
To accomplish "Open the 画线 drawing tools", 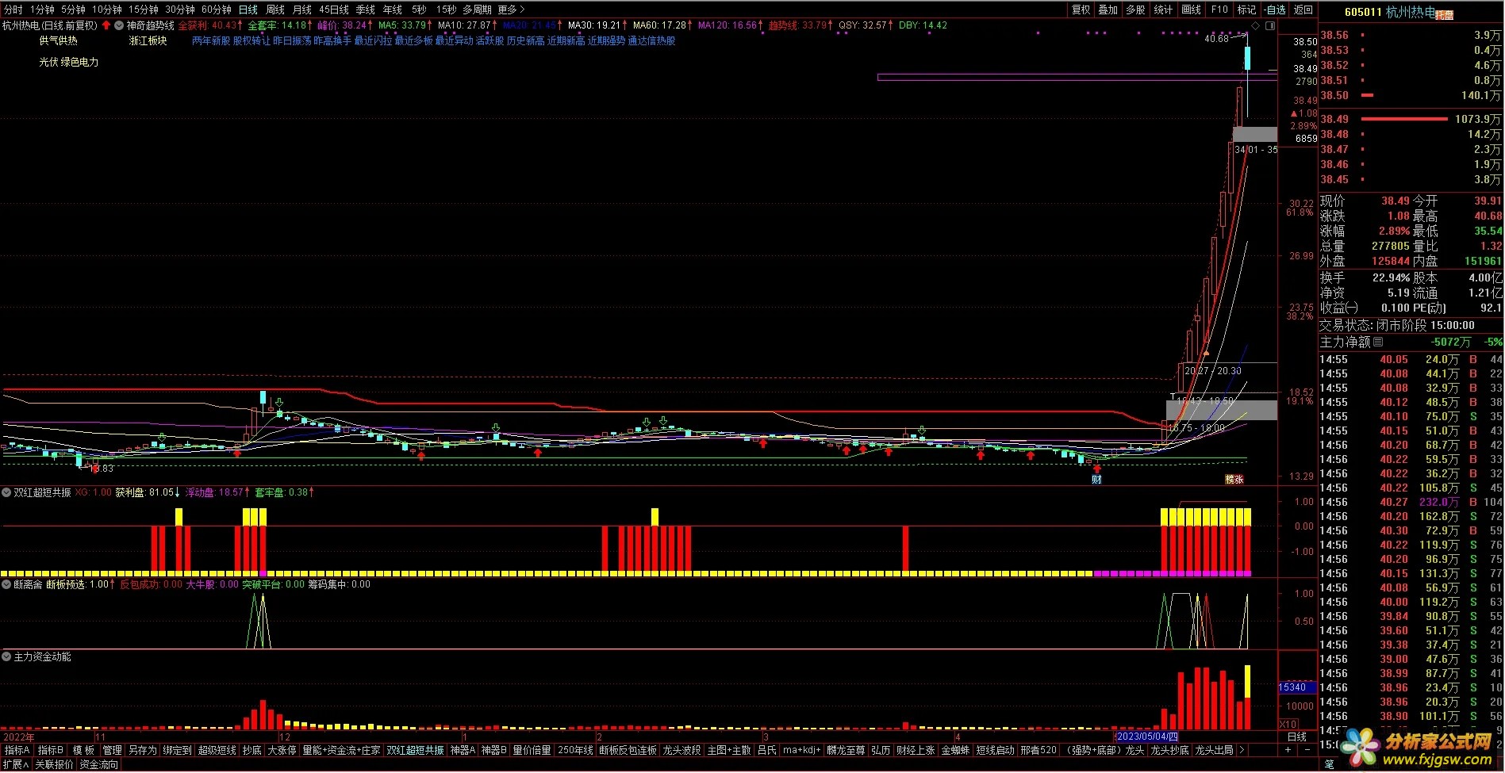I will click(x=1192, y=10).
